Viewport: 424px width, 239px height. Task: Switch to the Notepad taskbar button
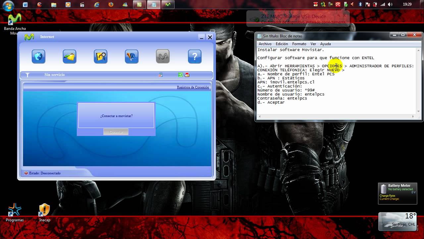pos(154,5)
